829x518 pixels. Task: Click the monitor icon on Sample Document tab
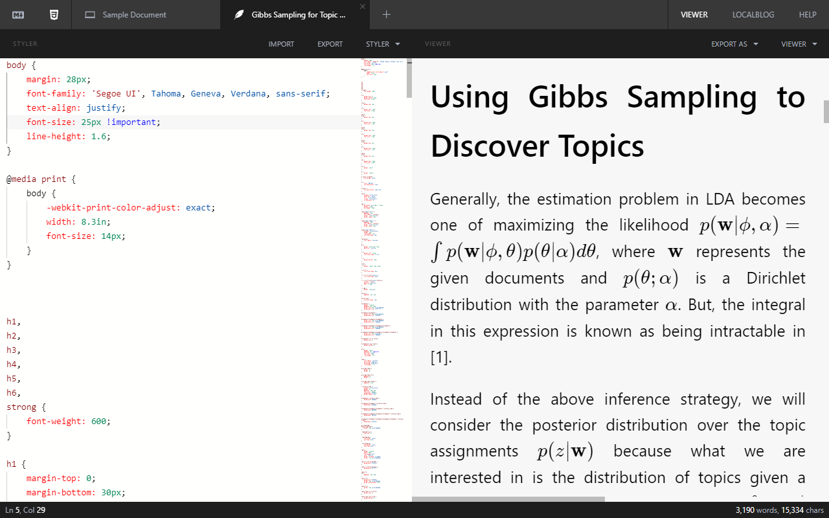[90, 14]
